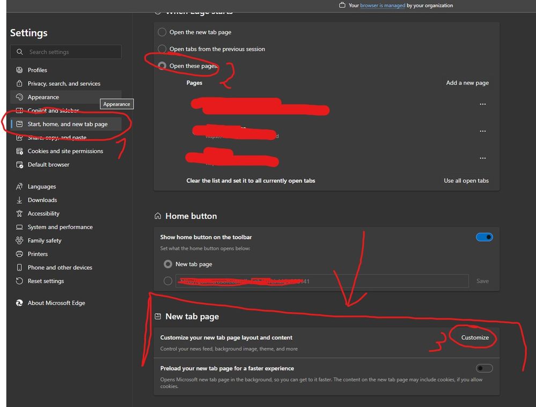Open the browser is managed link
Image resolution: width=536 pixels, height=407 pixels.
(383, 5)
